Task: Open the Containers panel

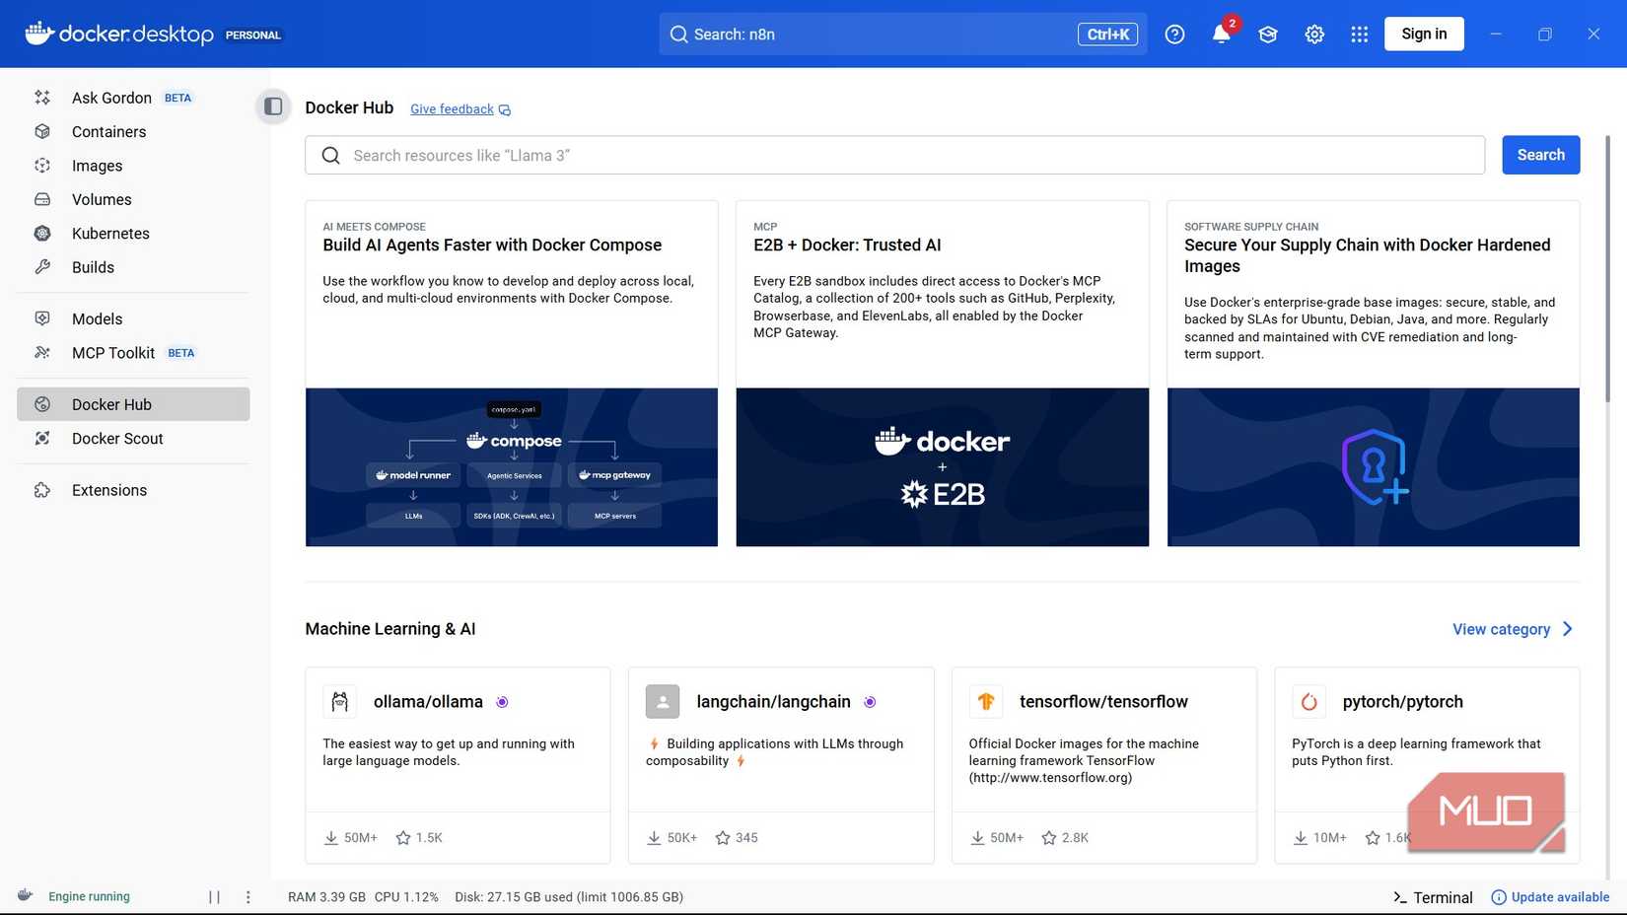Action: (108, 131)
